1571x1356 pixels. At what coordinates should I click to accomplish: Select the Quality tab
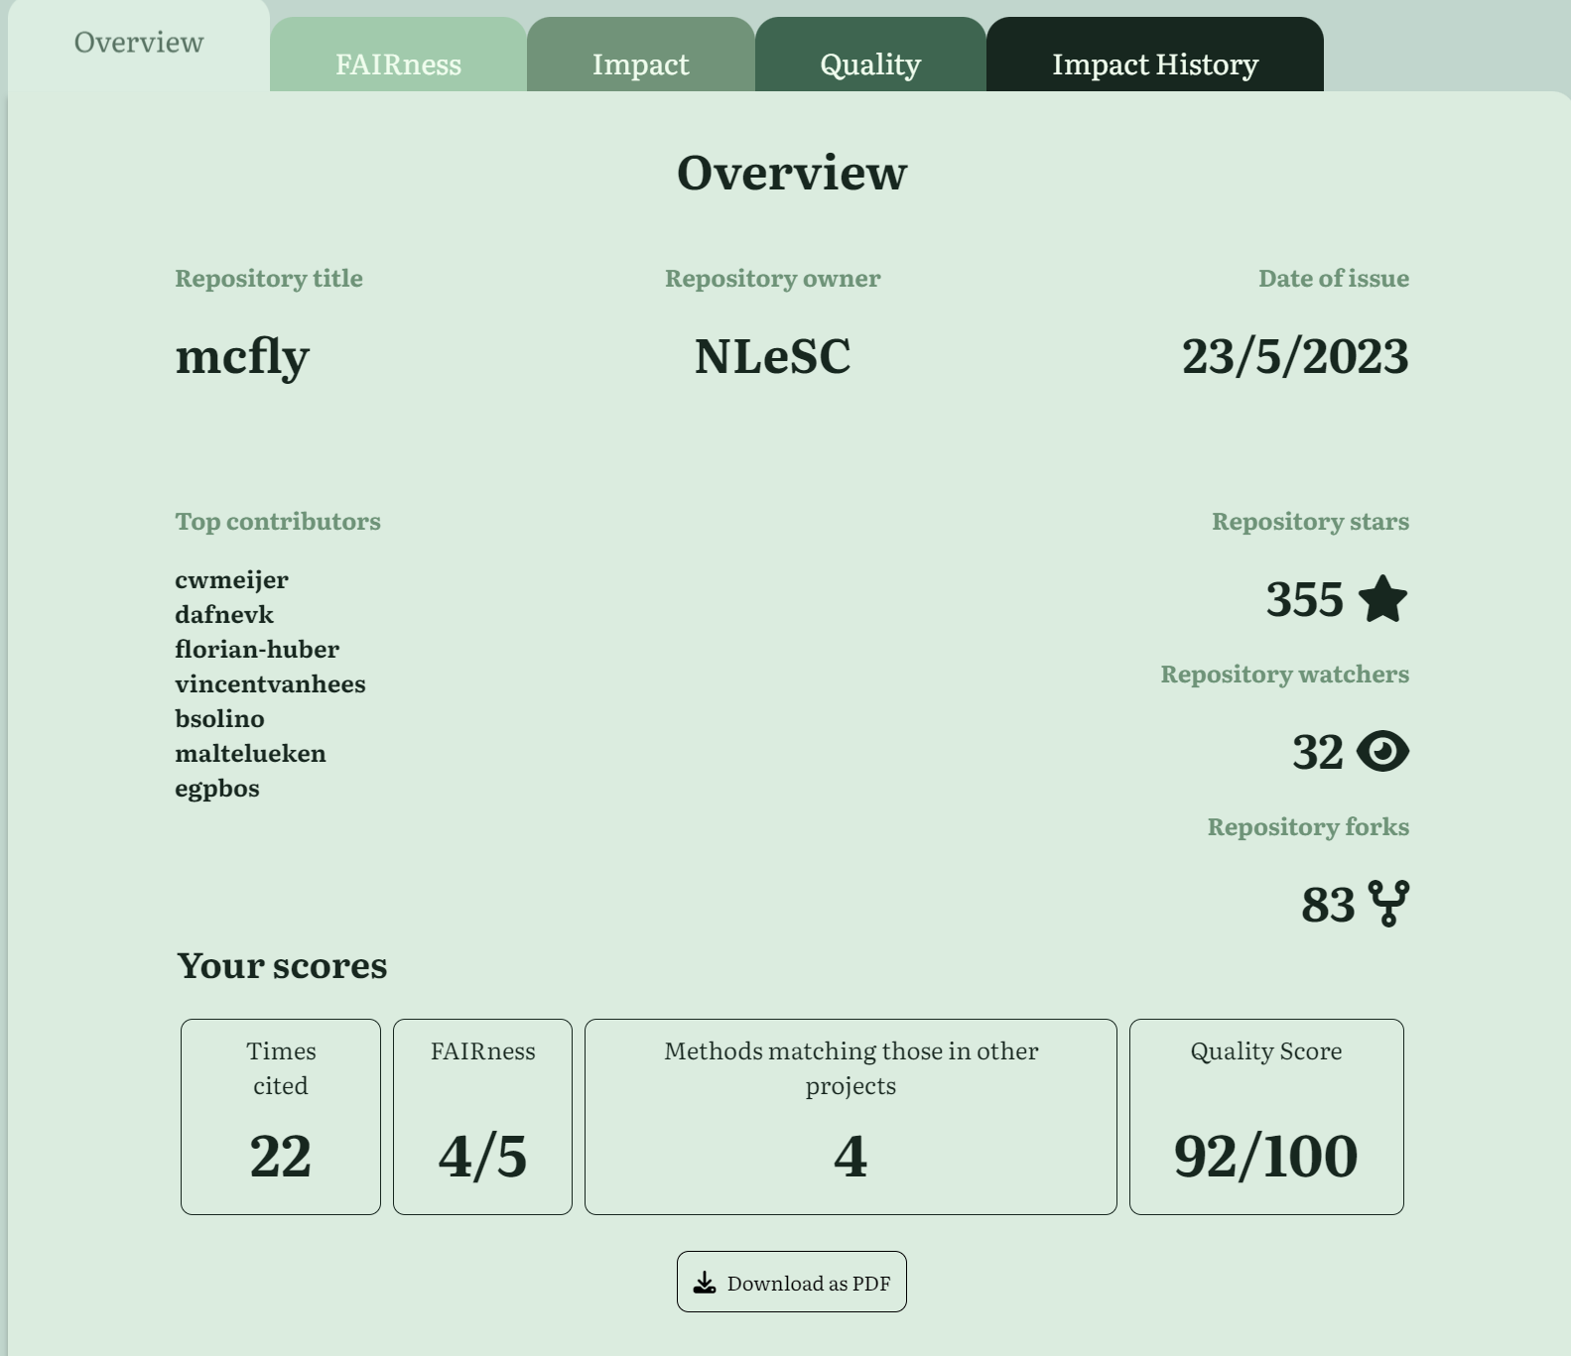click(870, 64)
